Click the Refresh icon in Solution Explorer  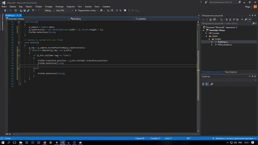coord(230,20)
